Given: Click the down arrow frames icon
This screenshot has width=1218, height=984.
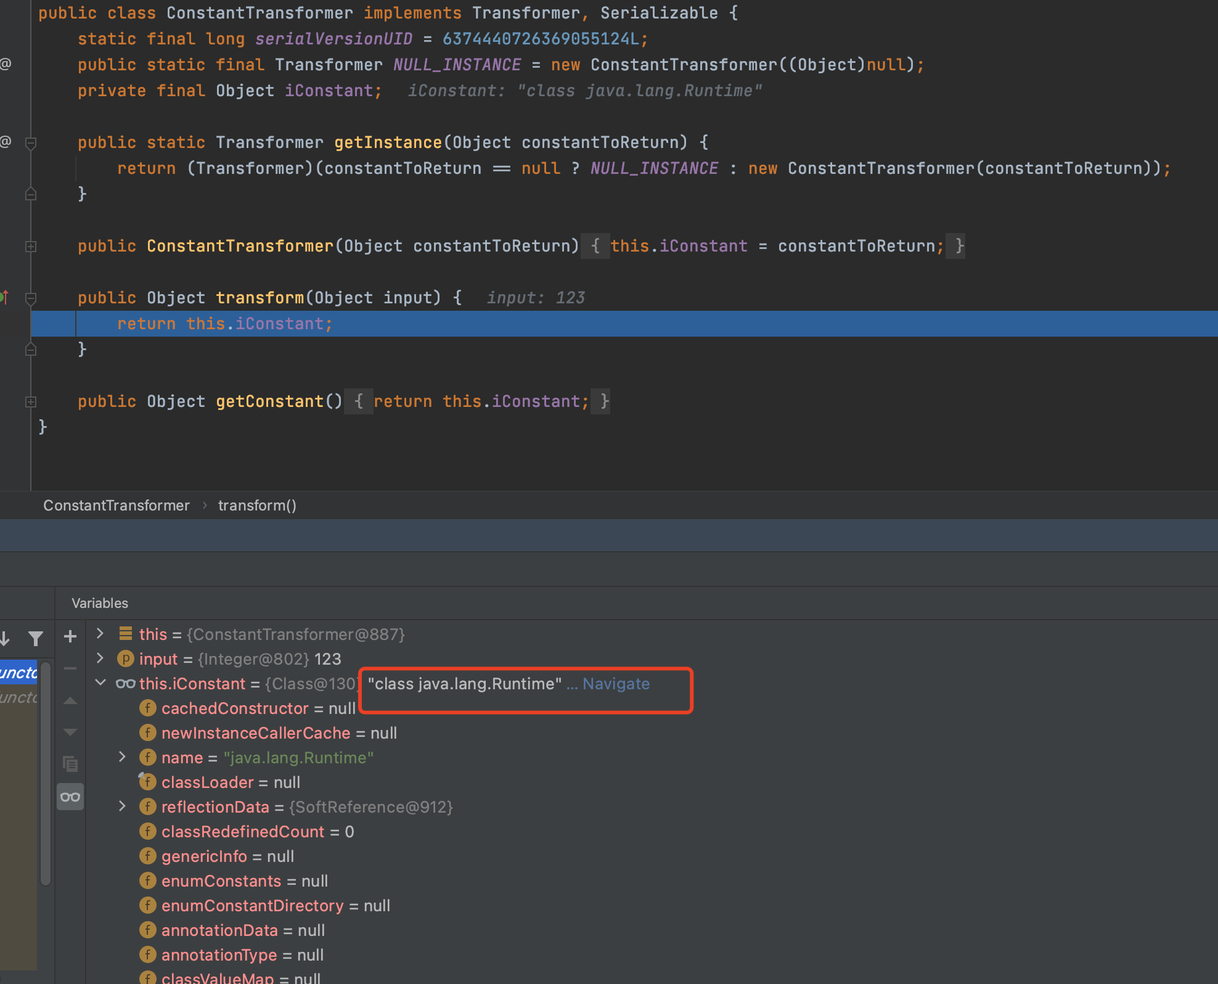Looking at the screenshot, I should [5, 639].
